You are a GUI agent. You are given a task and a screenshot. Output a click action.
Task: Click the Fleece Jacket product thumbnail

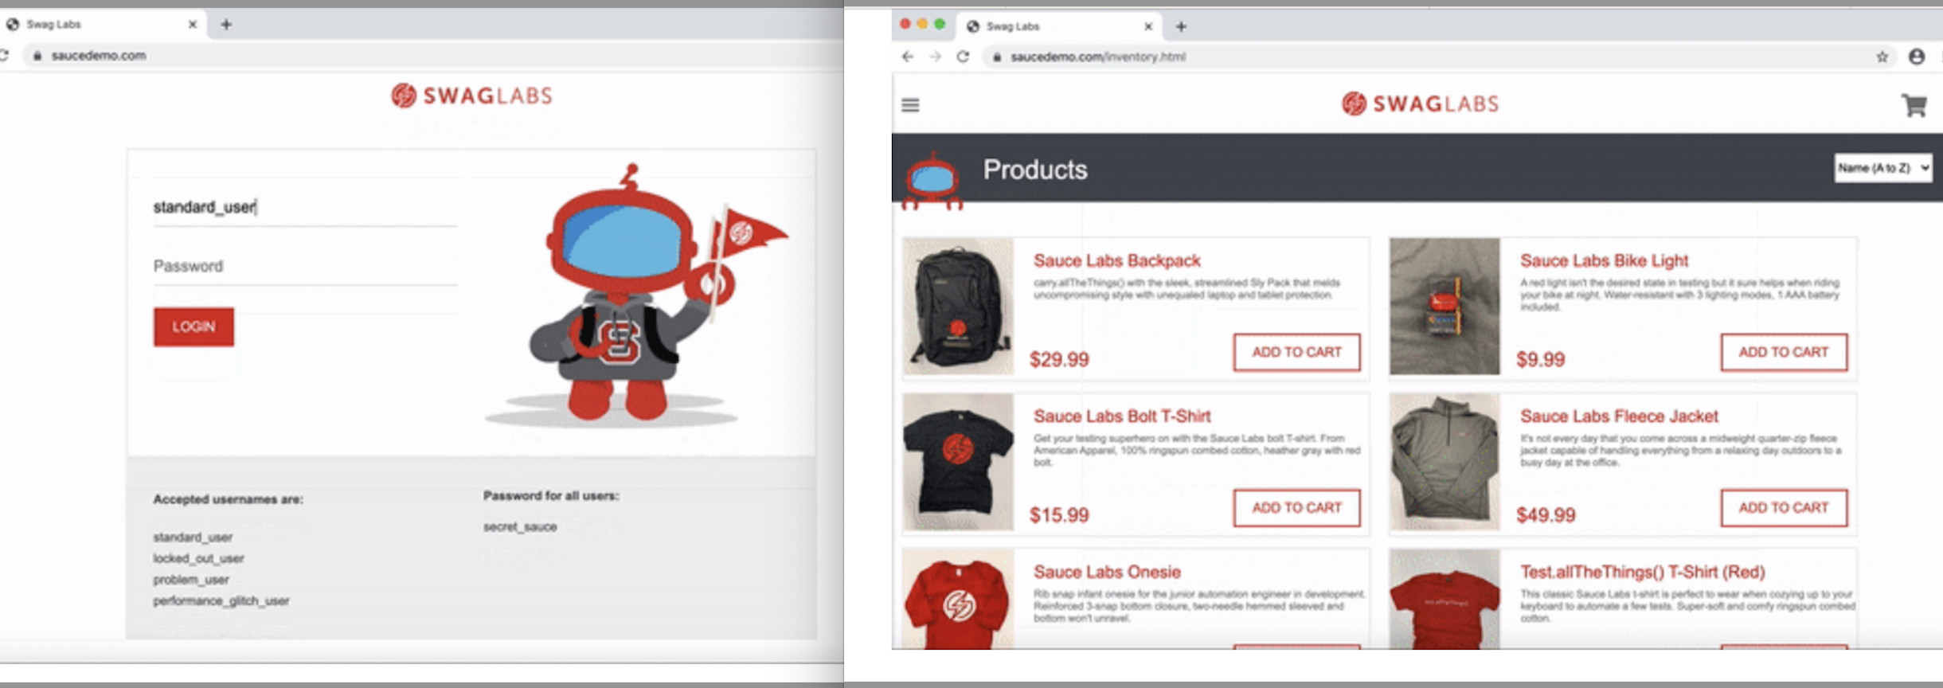[1445, 462]
